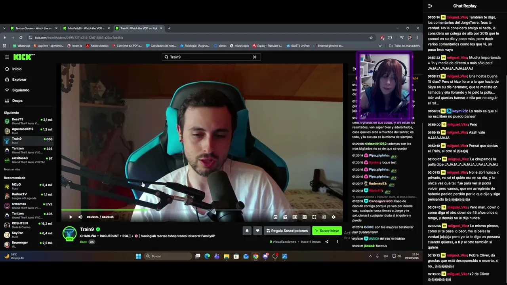This screenshot has height=285, width=507.
Task: Open Microsoft Edge from taskbar
Action: coord(207,256)
